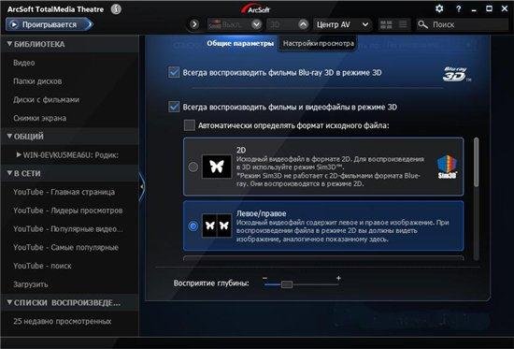Open YouTube - Самые популярные
The image size is (514, 349).
coord(65,247)
